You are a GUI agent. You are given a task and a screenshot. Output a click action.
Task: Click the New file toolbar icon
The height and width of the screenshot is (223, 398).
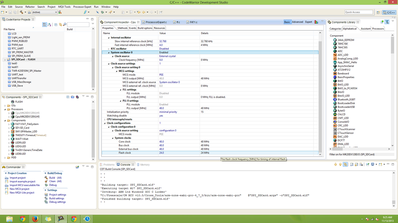point(2,12)
